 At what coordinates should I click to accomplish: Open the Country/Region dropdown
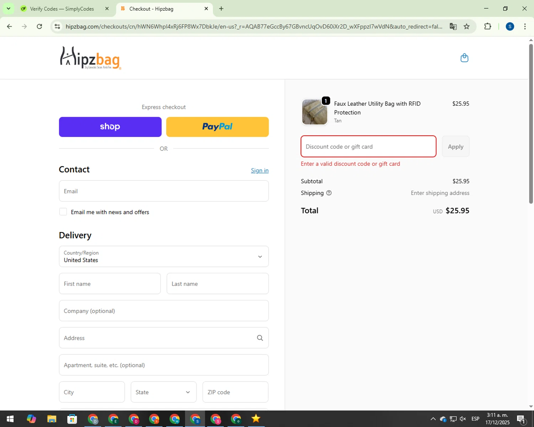[x=164, y=257]
